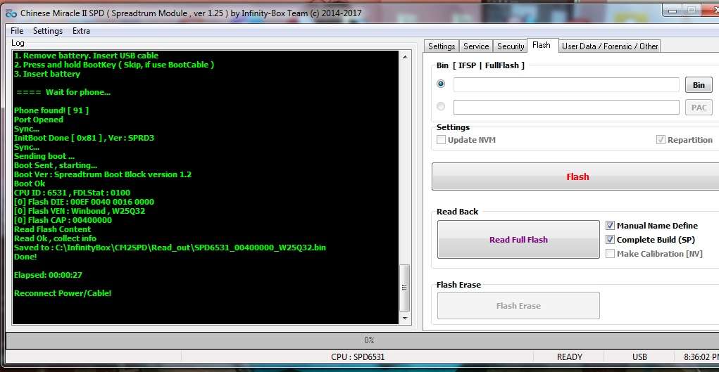Click the Bin file path field
The width and height of the screenshot is (719, 372).
(x=566, y=85)
